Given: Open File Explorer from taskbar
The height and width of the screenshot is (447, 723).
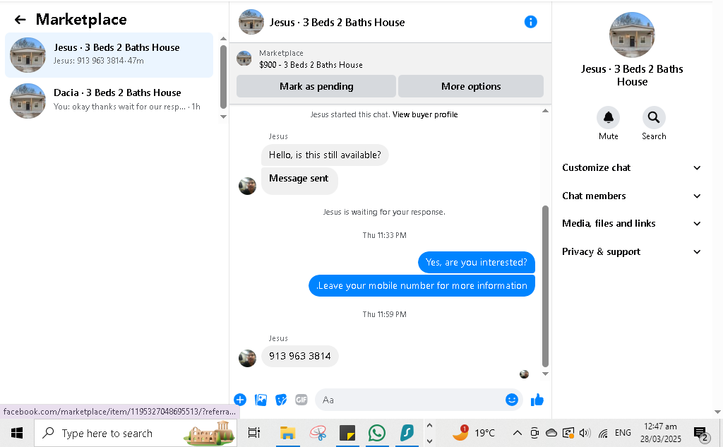Looking at the screenshot, I should point(287,433).
